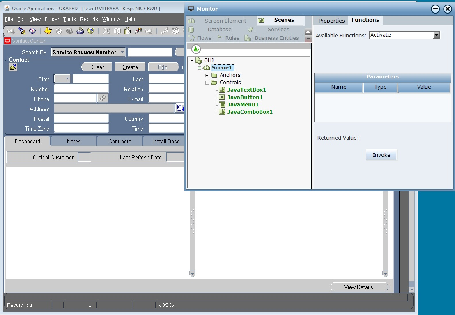This screenshot has height=315, width=455.
Task: Click the Controls folder icon in tree
Action: pos(214,83)
